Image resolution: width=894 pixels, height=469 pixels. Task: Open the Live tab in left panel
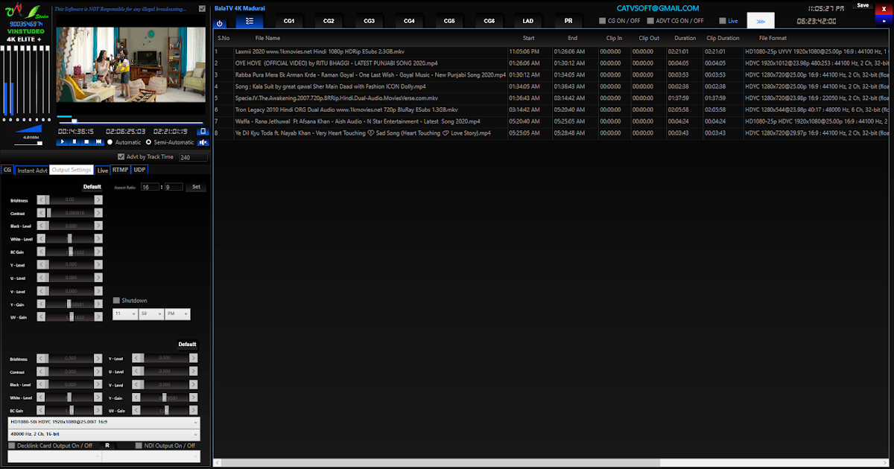point(103,170)
